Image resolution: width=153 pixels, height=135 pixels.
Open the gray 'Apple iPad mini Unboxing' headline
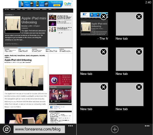pyautogui.click(x=34, y=20)
